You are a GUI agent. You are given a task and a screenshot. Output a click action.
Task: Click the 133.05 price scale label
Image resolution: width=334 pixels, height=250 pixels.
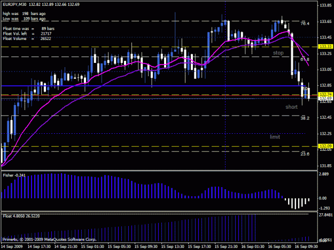pos(325,69)
